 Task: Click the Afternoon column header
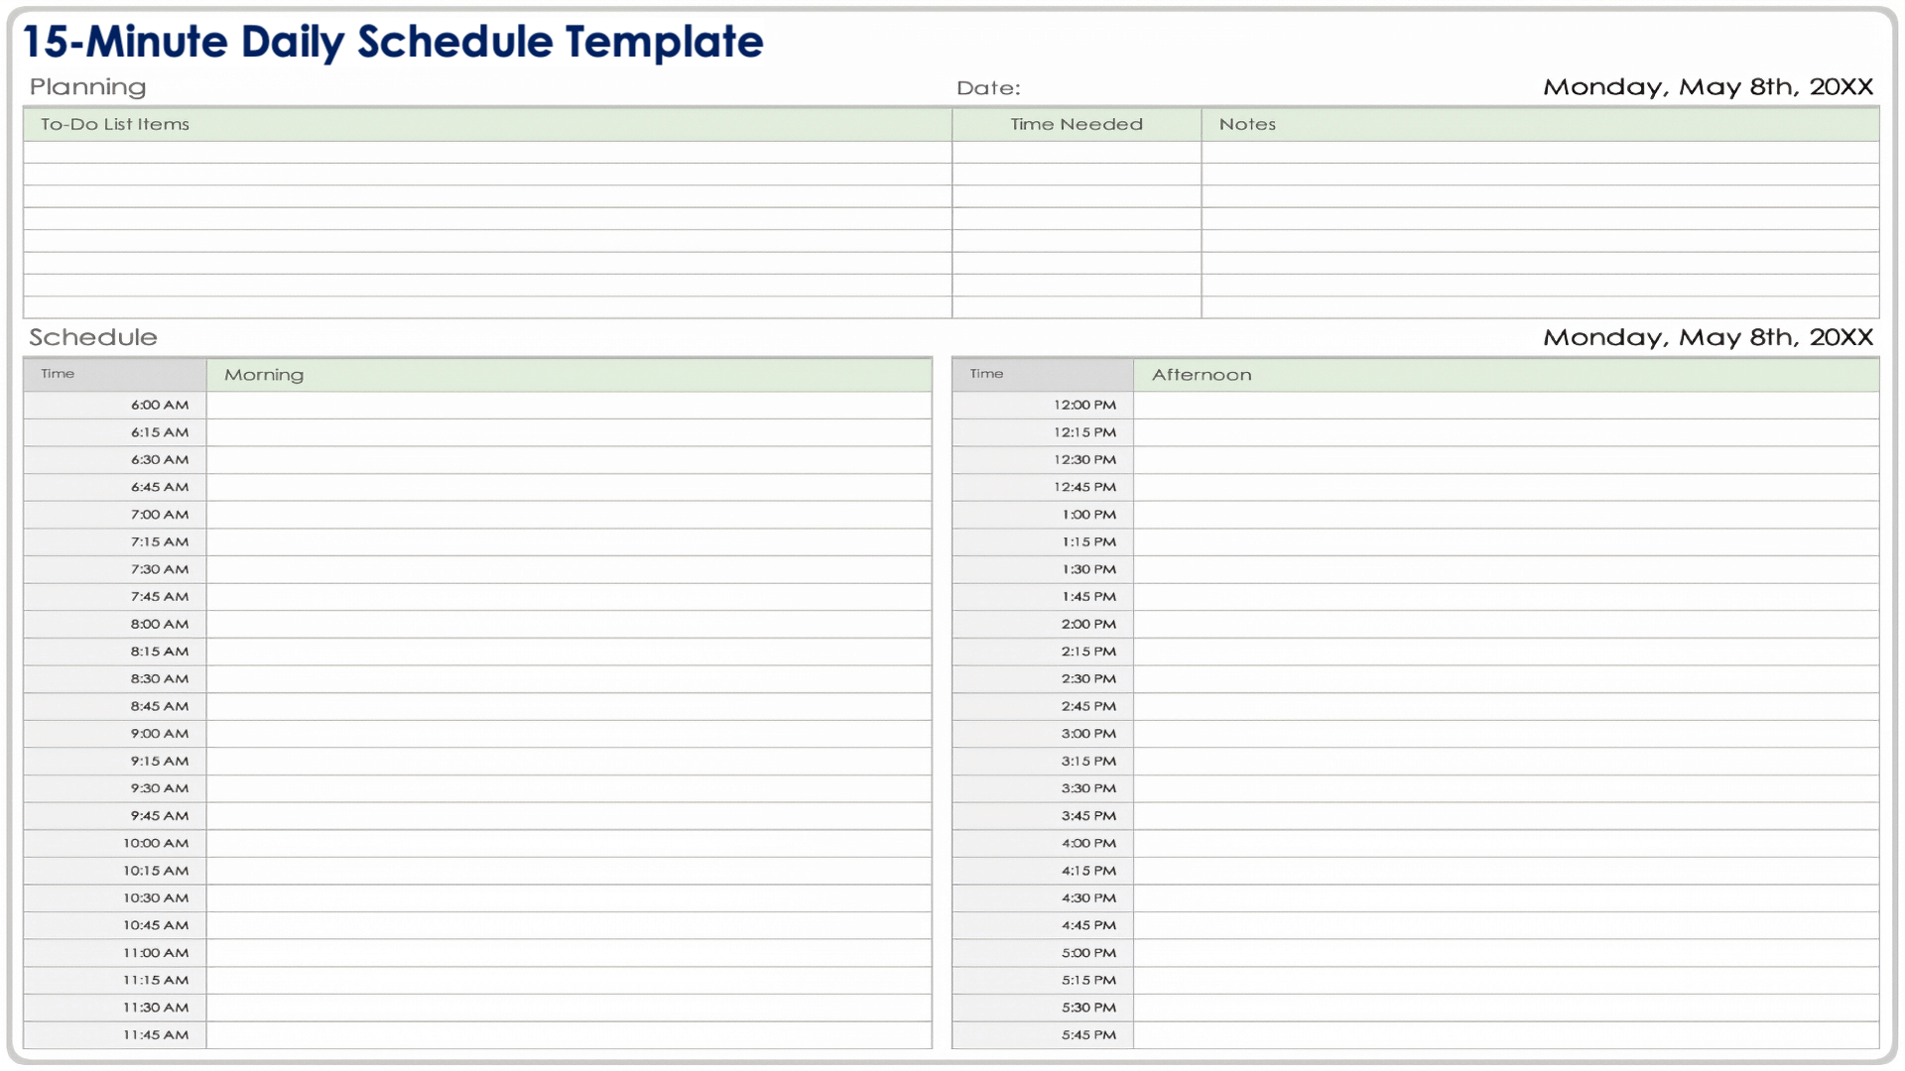[1202, 375]
